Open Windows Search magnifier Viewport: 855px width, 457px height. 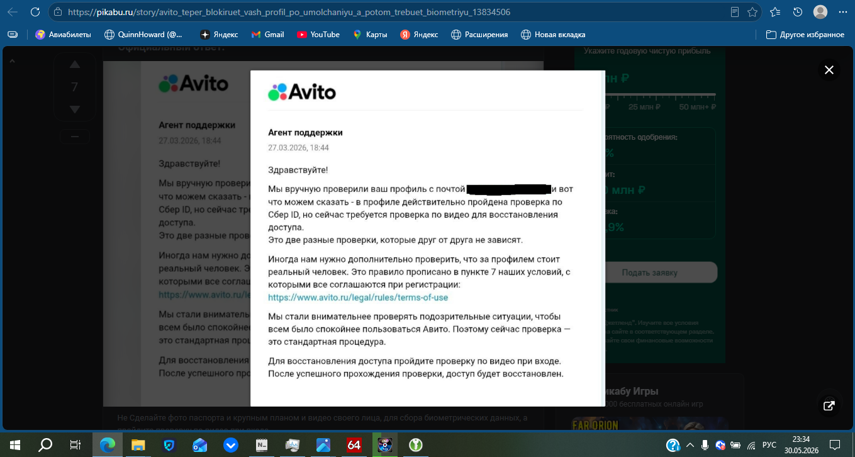point(45,445)
